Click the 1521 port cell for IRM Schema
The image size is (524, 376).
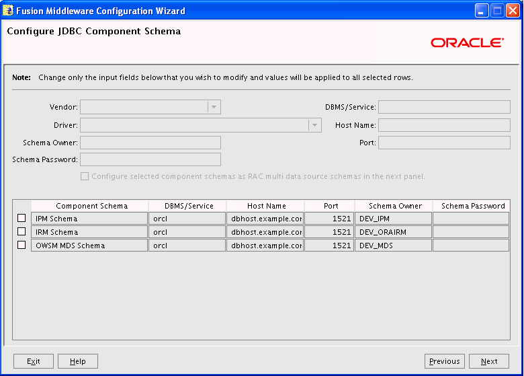(x=329, y=232)
